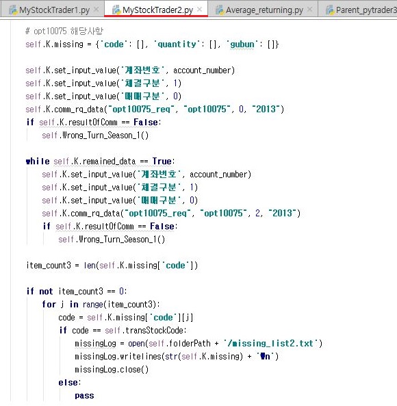Click 'for j in range(item_count3)' line
The height and width of the screenshot is (406, 397).
click(101, 304)
